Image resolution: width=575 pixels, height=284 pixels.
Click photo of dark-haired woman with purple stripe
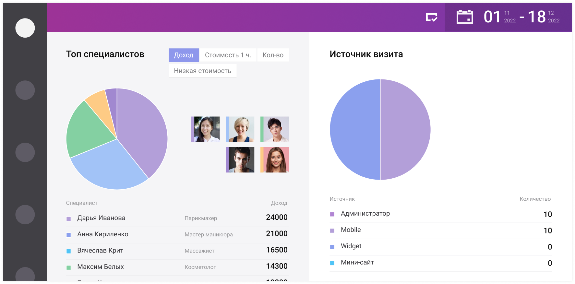[206, 129]
